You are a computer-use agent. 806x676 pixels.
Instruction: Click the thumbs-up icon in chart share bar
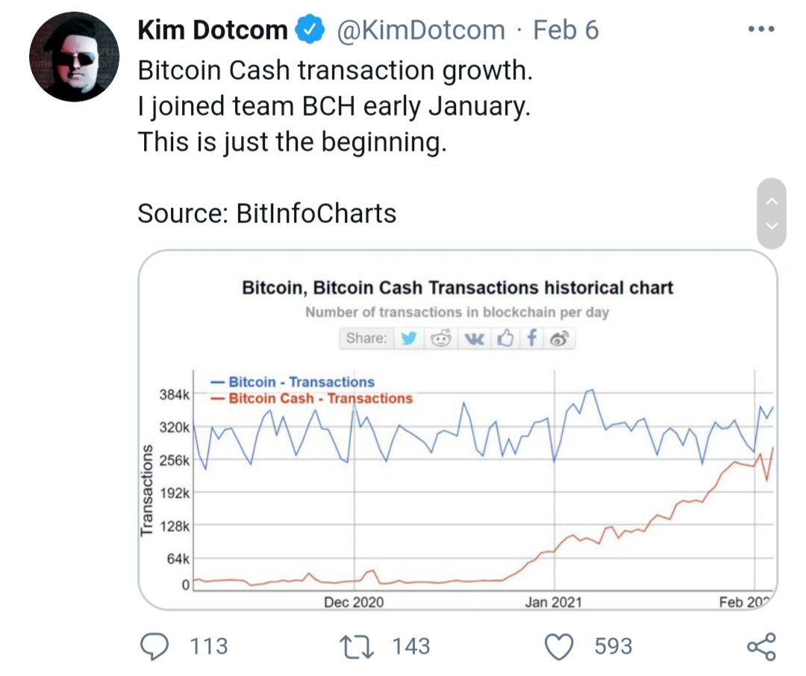point(504,338)
